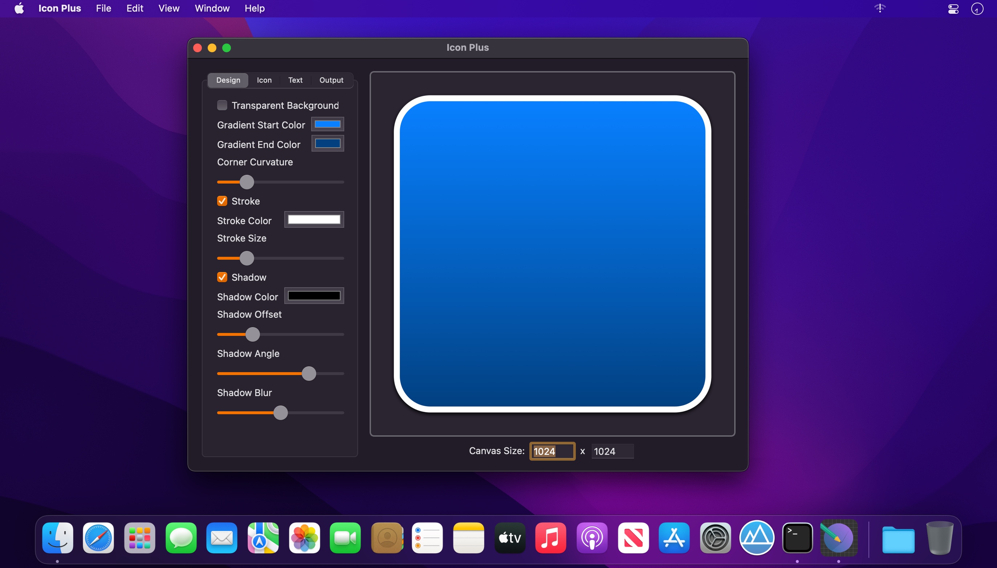Open System Preferences gear in Dock

click(x=715, y=538)
